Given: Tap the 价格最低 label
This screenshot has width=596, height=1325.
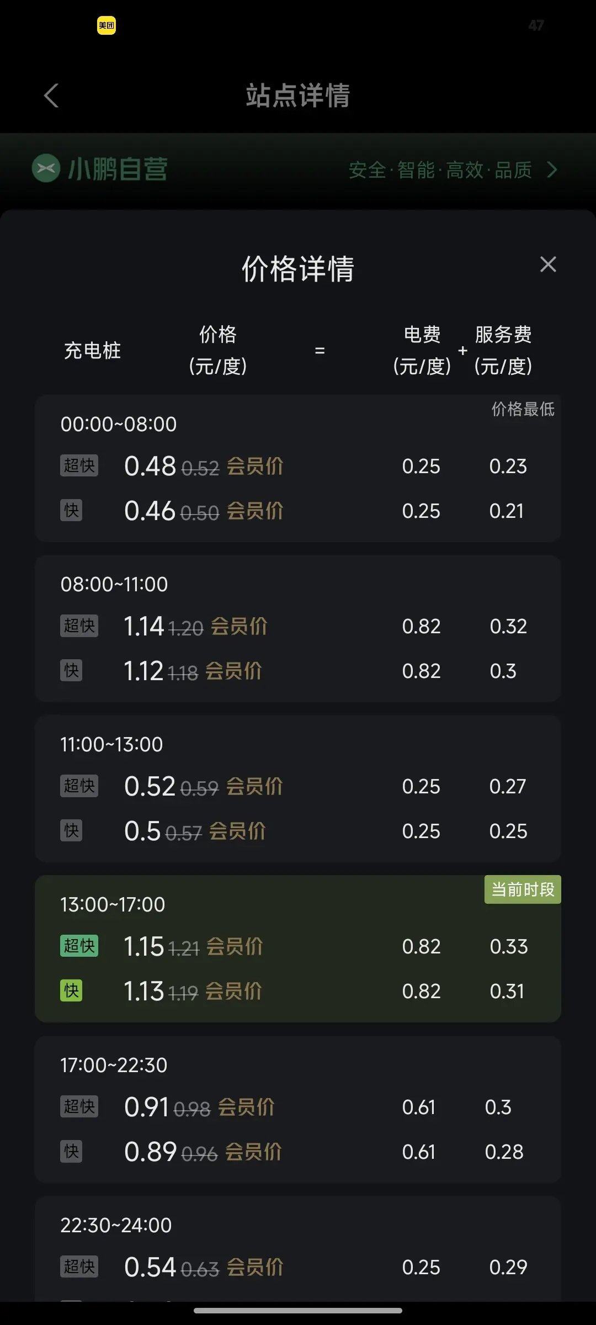Looking at the screenshot, I should coord(523,409).
